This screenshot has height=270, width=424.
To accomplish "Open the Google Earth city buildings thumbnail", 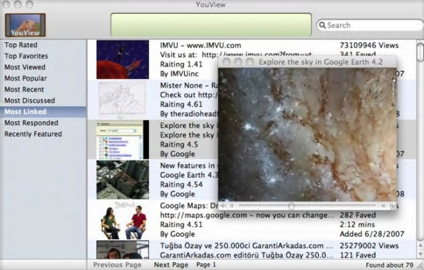I will pos(122,180).
